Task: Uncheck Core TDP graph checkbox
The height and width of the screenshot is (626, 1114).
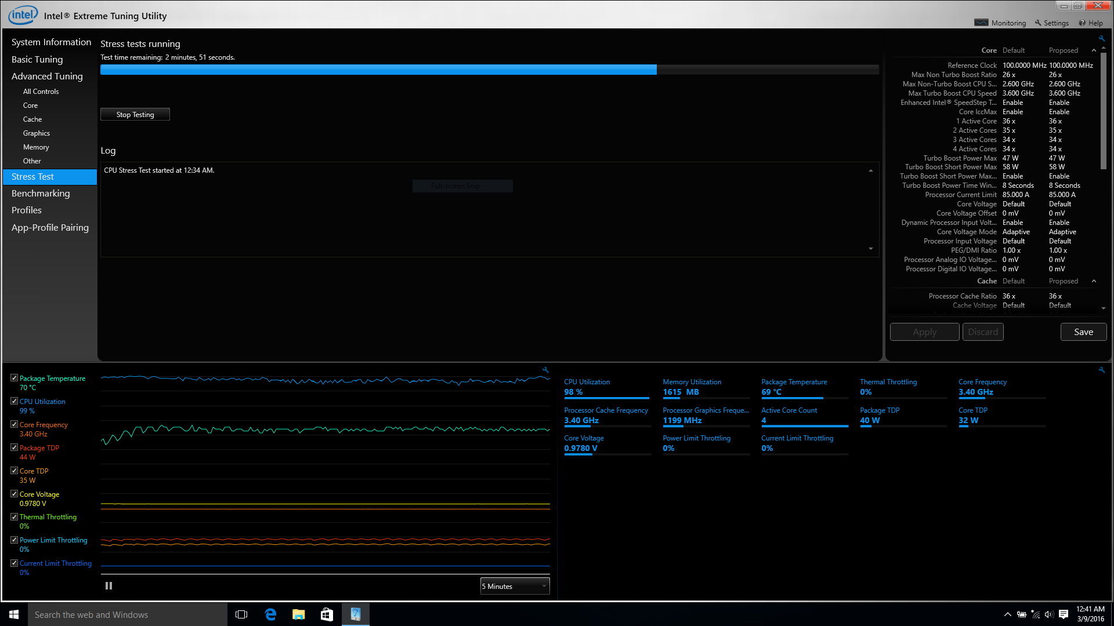Action: [14, 471]
